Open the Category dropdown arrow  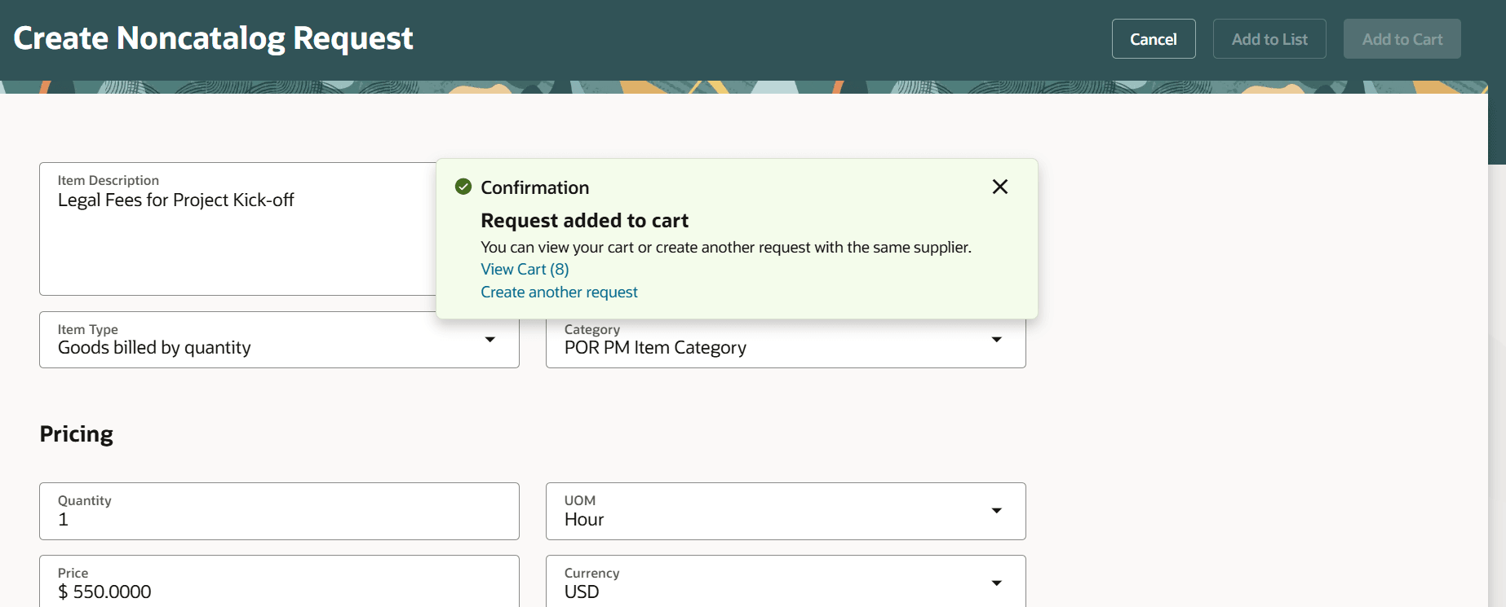[996, 340]
